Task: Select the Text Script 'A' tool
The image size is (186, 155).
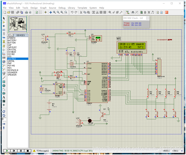Action: (x=4, y=97)
